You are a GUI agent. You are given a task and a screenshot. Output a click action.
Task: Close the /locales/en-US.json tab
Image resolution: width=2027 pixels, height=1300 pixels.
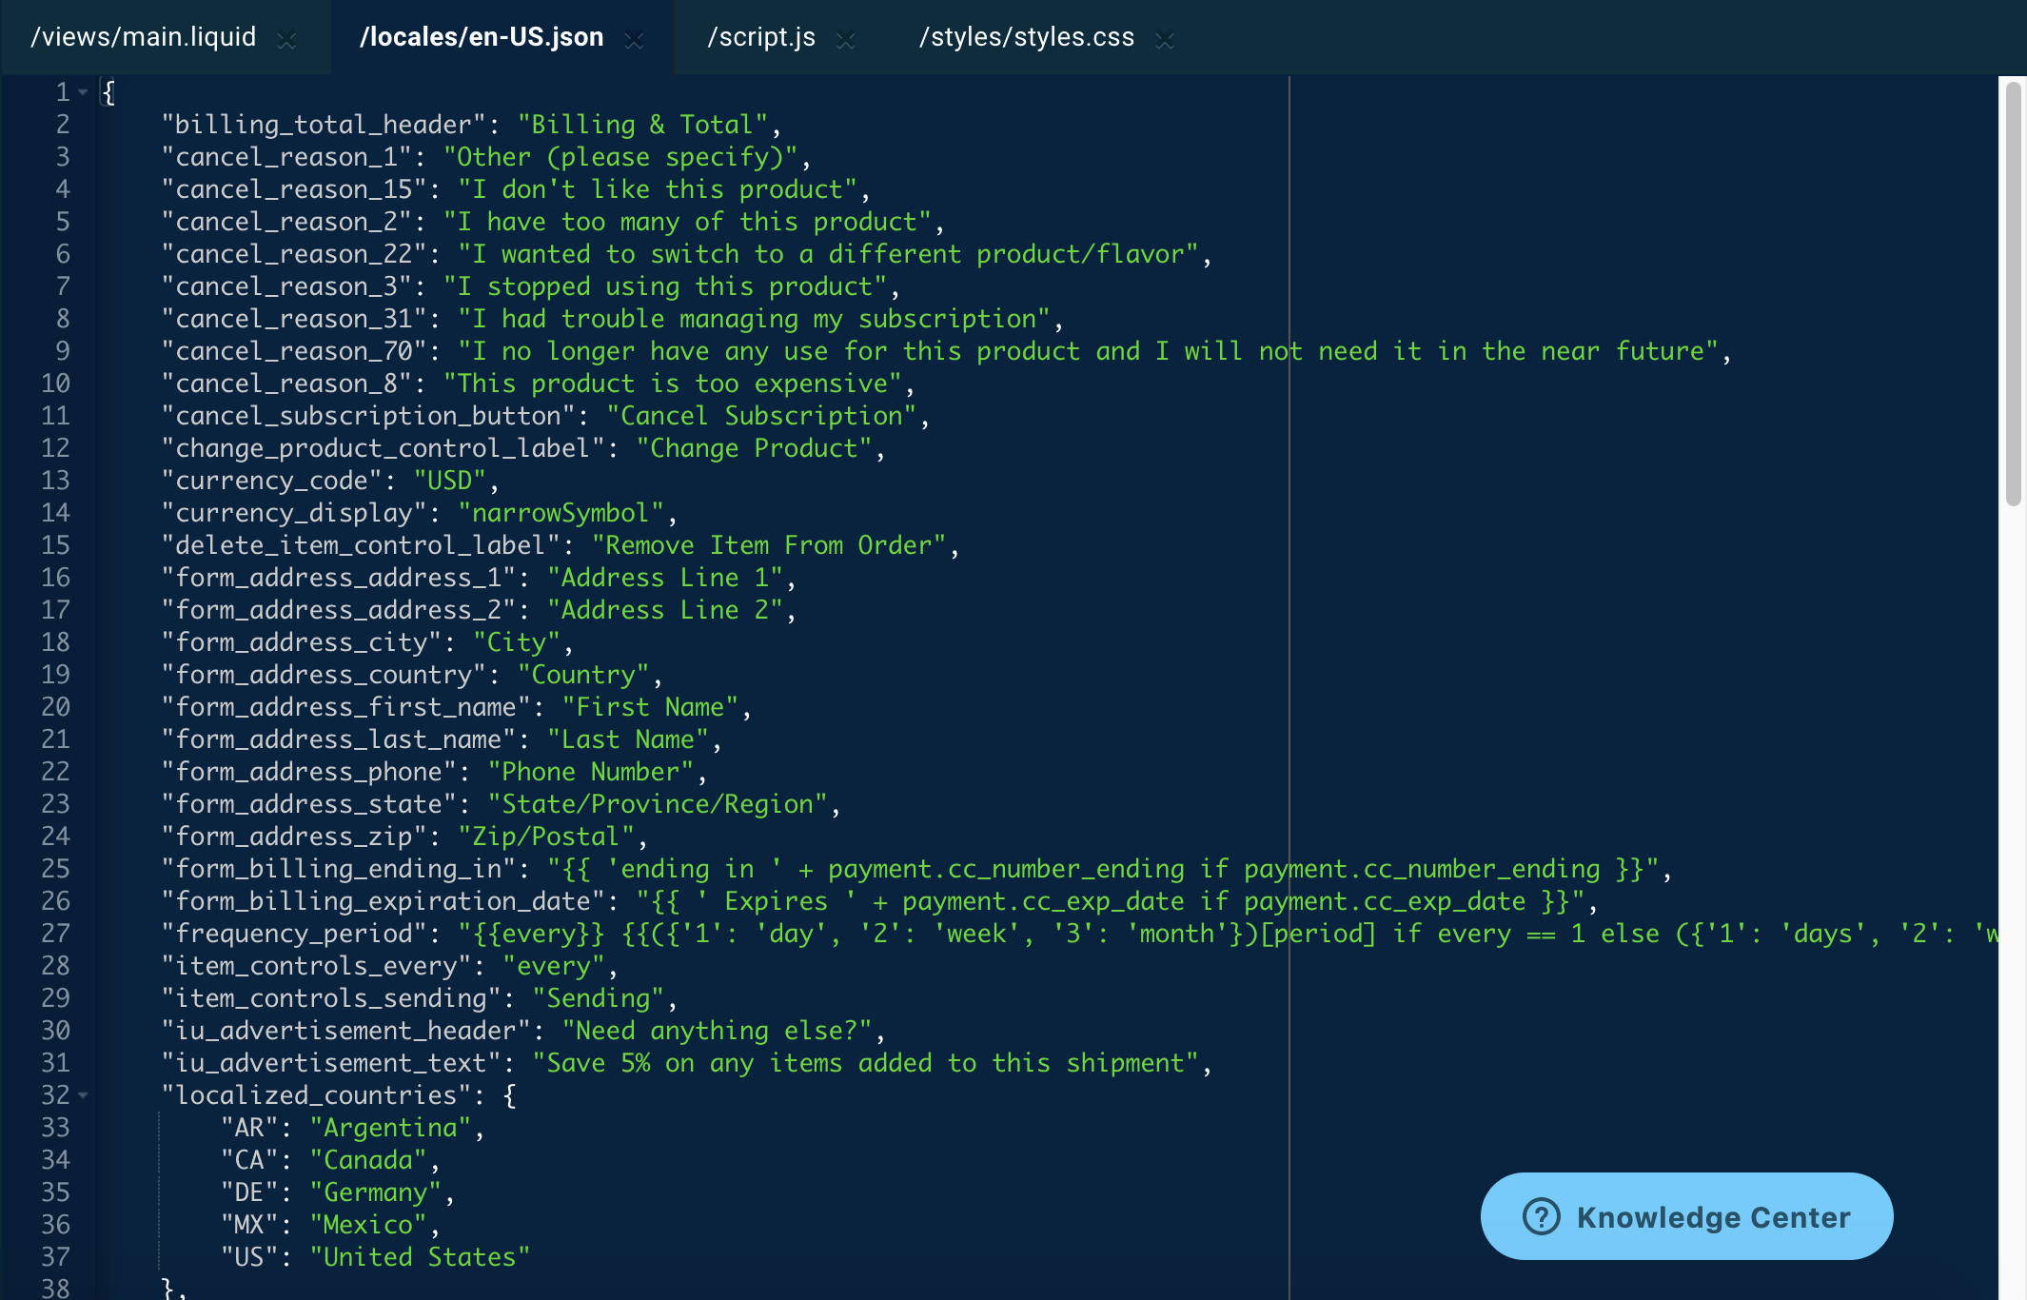pos(634,39)
